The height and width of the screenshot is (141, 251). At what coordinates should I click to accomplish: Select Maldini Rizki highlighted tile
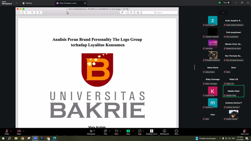(234, 91)
